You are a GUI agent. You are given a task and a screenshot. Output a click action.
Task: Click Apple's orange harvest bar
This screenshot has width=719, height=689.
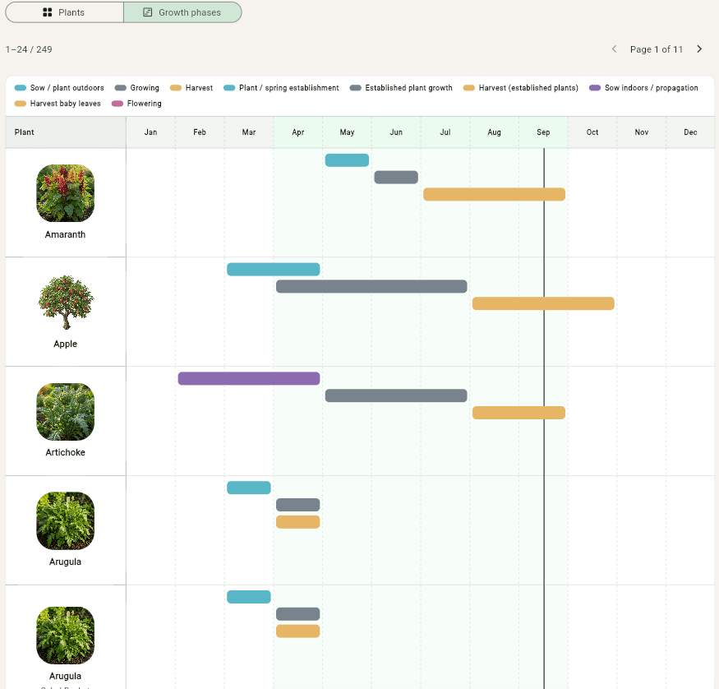click(x=543, y=303)
